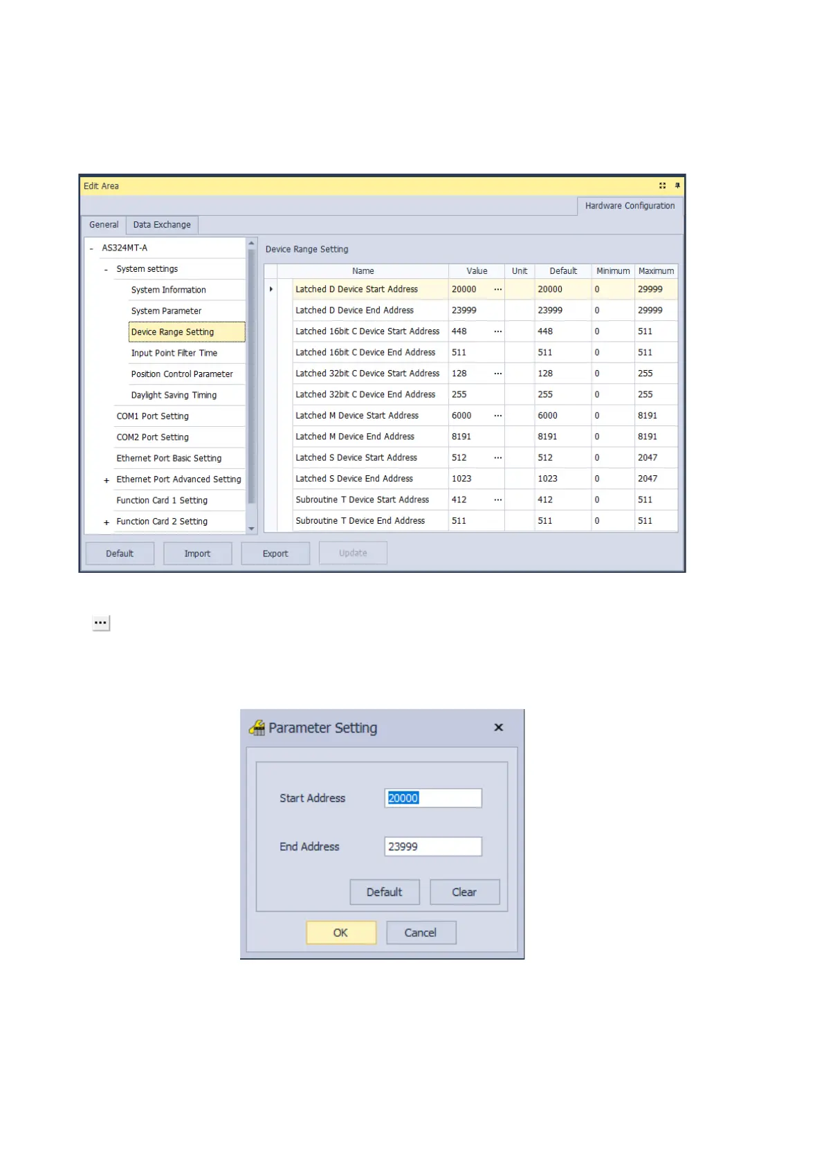Click the Maximum column header
The width and height of the screenshot is (824, 1165).
pos(656,271)
